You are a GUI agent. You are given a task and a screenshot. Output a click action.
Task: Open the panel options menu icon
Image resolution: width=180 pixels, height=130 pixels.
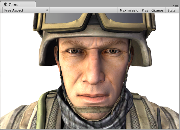[175, 5]
